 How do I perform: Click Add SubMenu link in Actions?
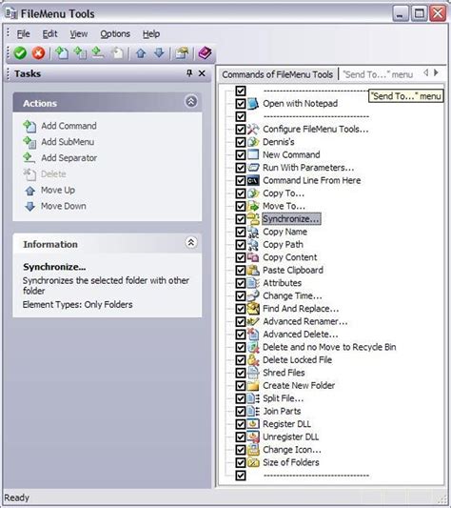pyautogui.click(x=68, y=142)
